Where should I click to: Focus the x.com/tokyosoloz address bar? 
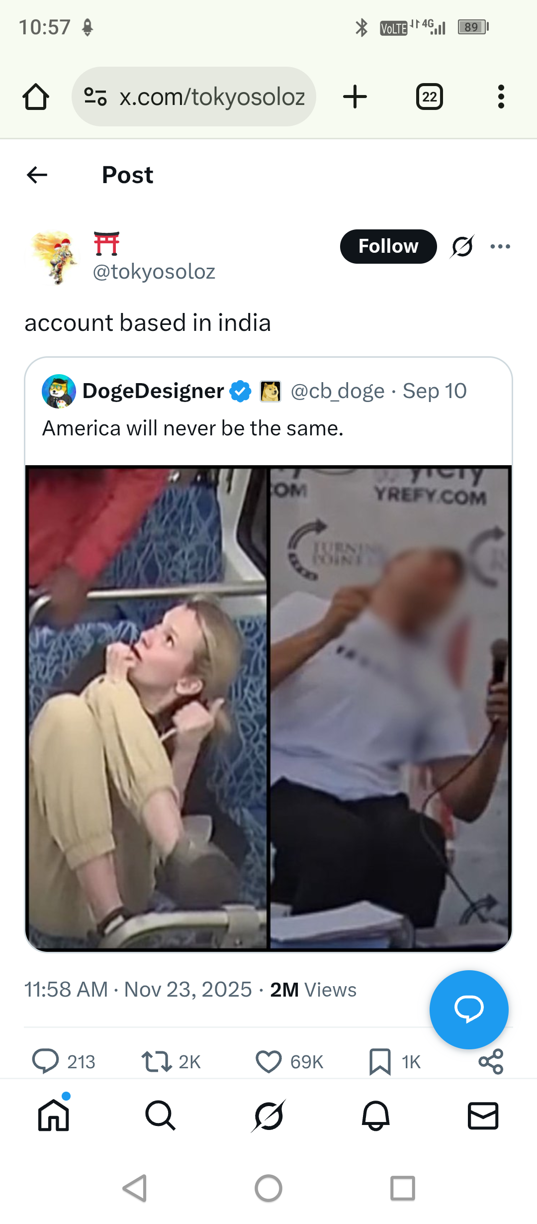(x=194, y=97)
